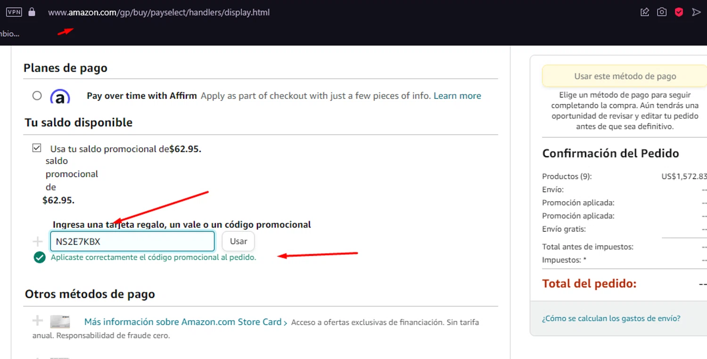This screenshot has height=359, width=707.
Task: Click the share page icon in toolbar
Action: pyautogui.click(x=645, y=12)
